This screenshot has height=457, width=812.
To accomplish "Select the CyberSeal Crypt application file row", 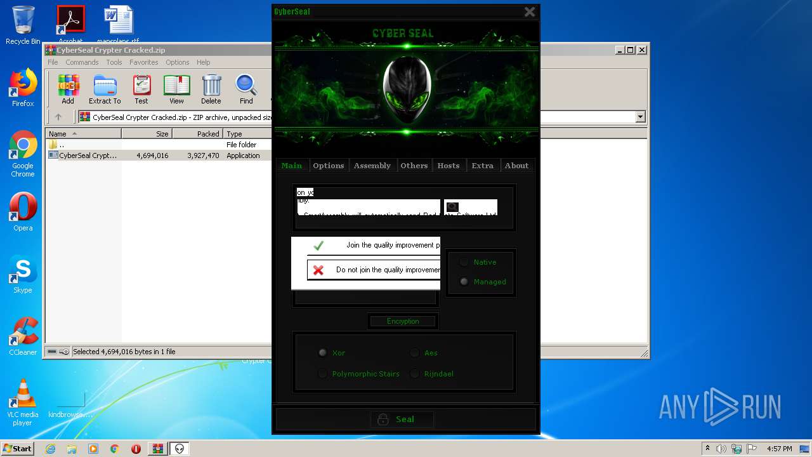I will tap(159, 156).
